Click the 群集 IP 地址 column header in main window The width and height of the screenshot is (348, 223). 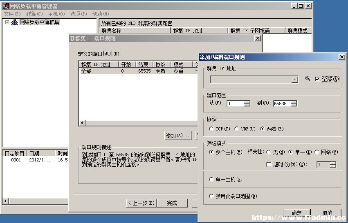(200, 31)
